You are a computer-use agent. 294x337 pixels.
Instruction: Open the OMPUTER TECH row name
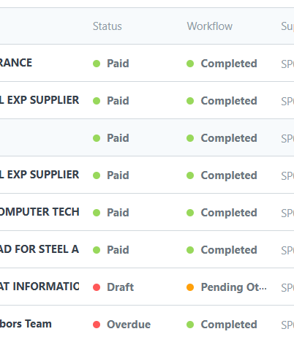pyautogui.click(x=39, y=212)
